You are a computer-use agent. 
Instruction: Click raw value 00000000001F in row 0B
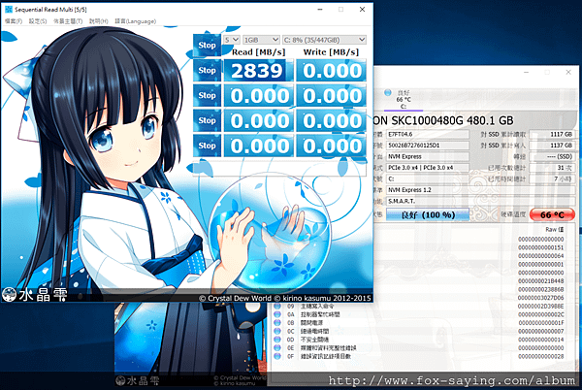click(541, 323)
